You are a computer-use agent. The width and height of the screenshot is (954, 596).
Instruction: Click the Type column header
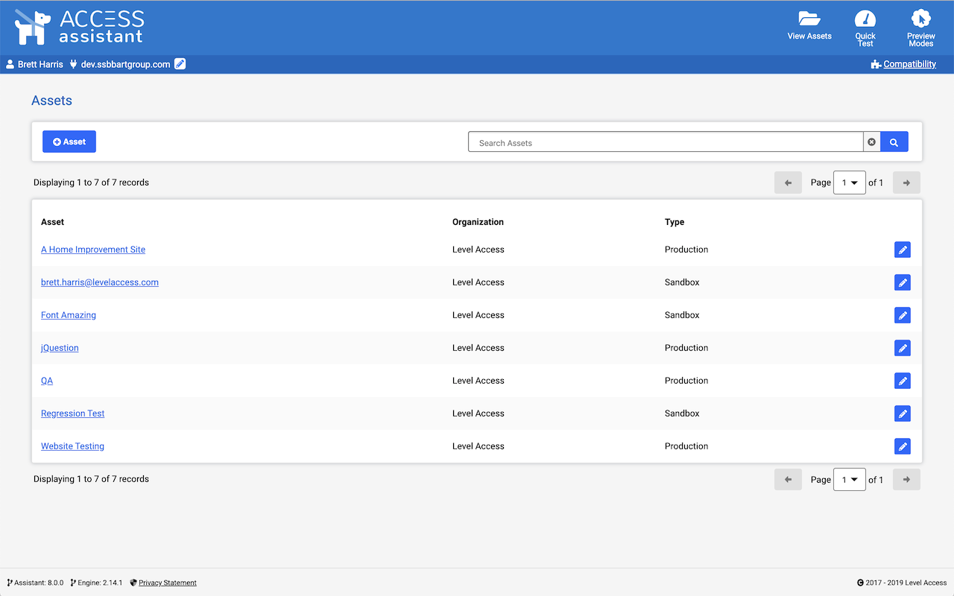click(675, 222)
